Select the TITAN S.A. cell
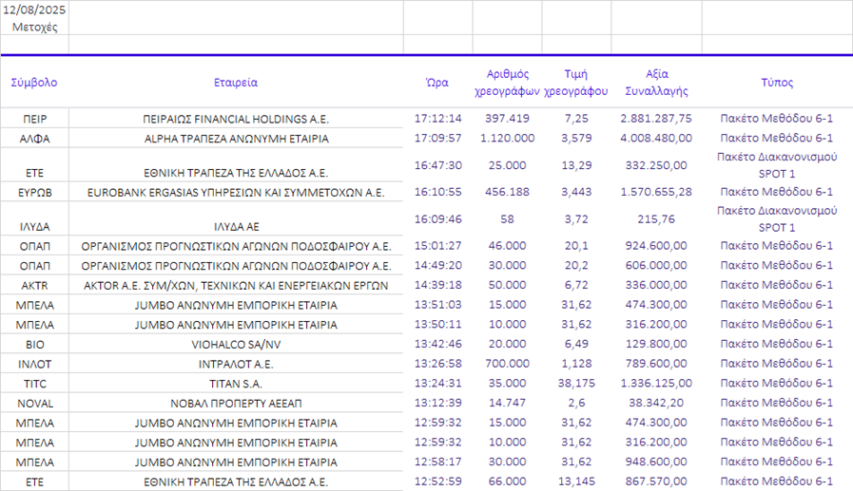The height and width of the screenshot is (491, 853). [236, 384]
